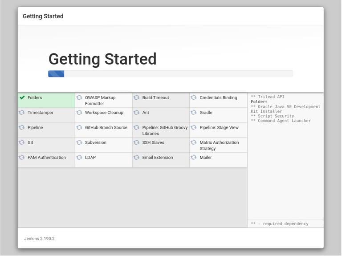Click the Email Extension plugin label

coord(157,158)
